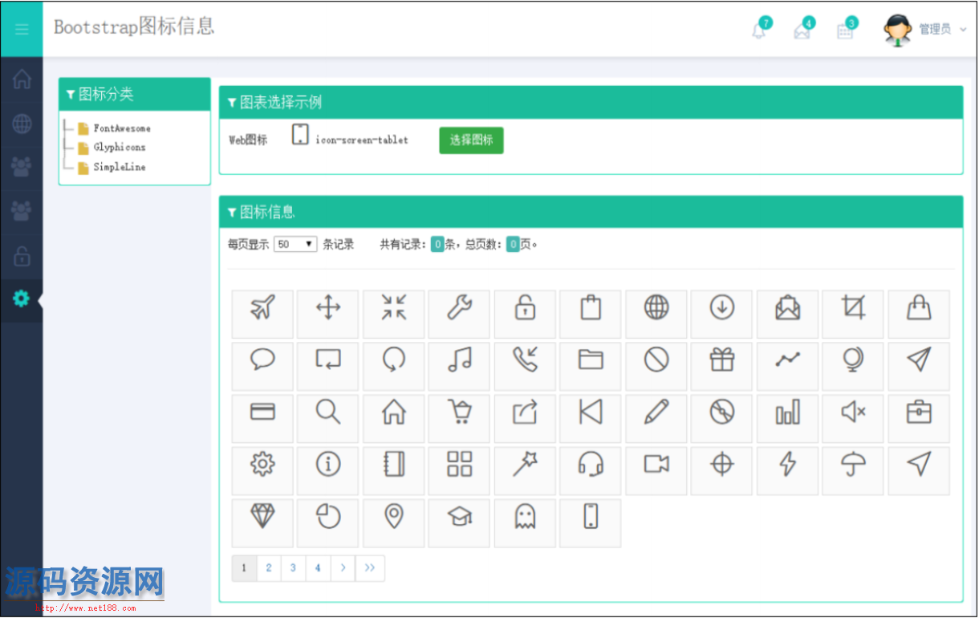Go to next page arrow
Viewport: 979px width, 618px height.
[x=343, y=568]
